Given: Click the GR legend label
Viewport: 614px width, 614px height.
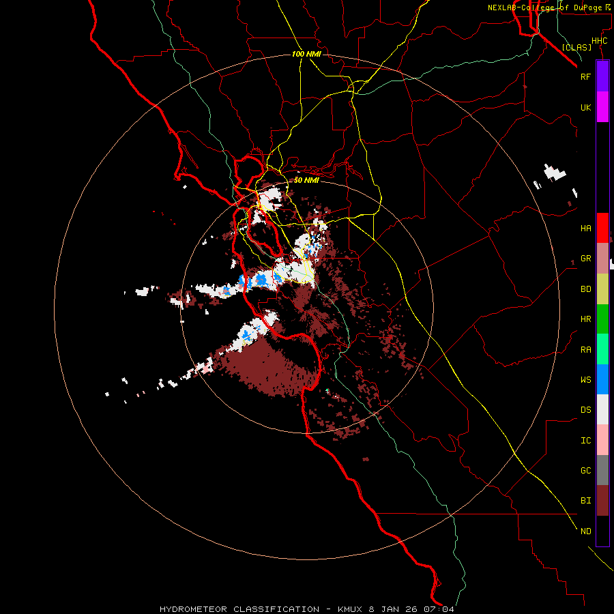Looking at the screenshot, I should tap(585, 259).
